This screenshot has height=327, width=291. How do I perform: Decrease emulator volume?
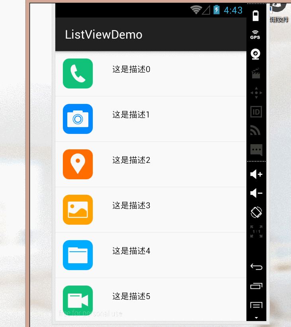coord(256,193)
